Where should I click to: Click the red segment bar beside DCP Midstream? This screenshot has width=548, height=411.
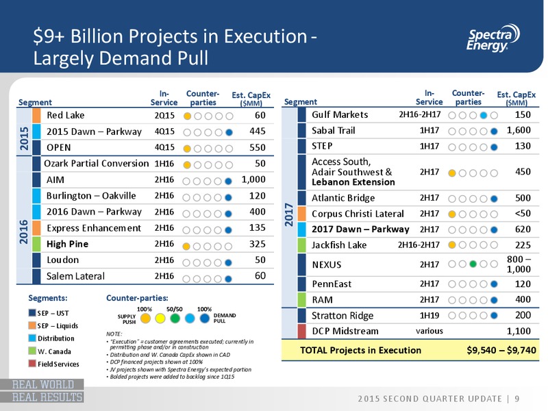(302, 331)
